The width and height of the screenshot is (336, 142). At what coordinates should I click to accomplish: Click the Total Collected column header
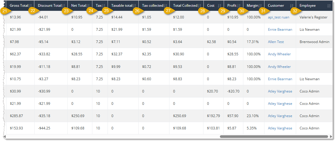pos(185,6)
